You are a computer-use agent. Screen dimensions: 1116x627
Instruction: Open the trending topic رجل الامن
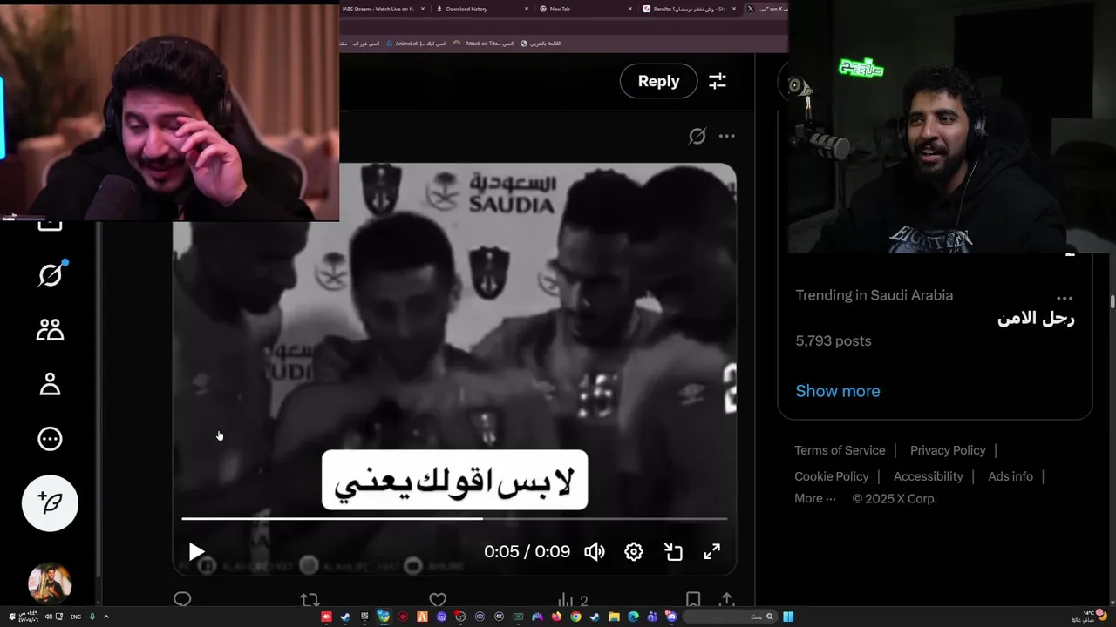point(1036,319)
